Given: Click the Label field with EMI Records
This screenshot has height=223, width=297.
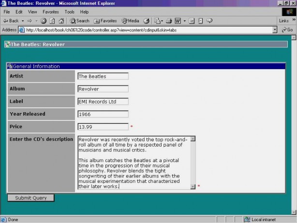Looking at the screenshot, I should [103, 102].
